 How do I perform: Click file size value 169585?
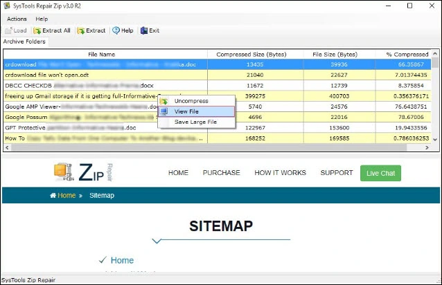pos(339,138)
